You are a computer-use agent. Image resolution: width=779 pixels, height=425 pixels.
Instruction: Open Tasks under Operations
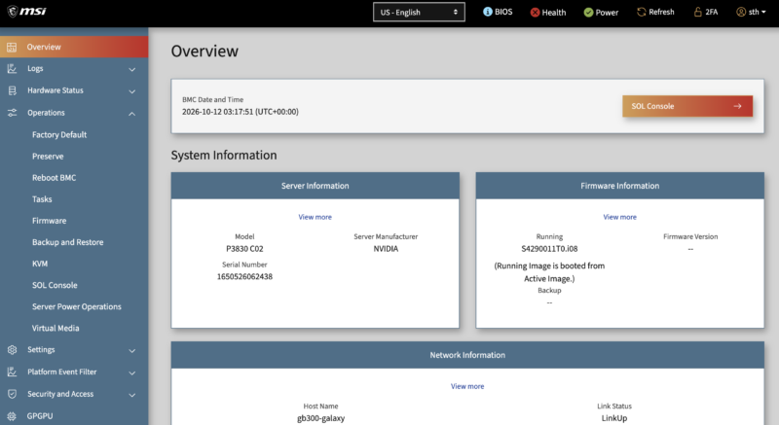(x=42, y=198)
